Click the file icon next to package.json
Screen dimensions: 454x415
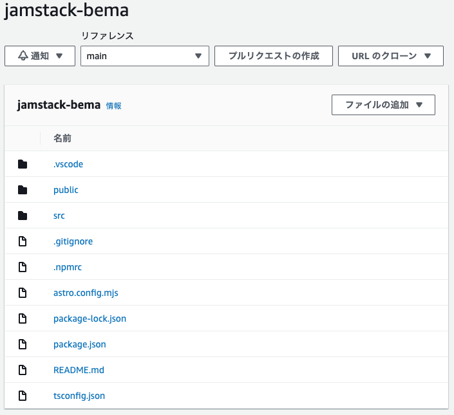23,344
